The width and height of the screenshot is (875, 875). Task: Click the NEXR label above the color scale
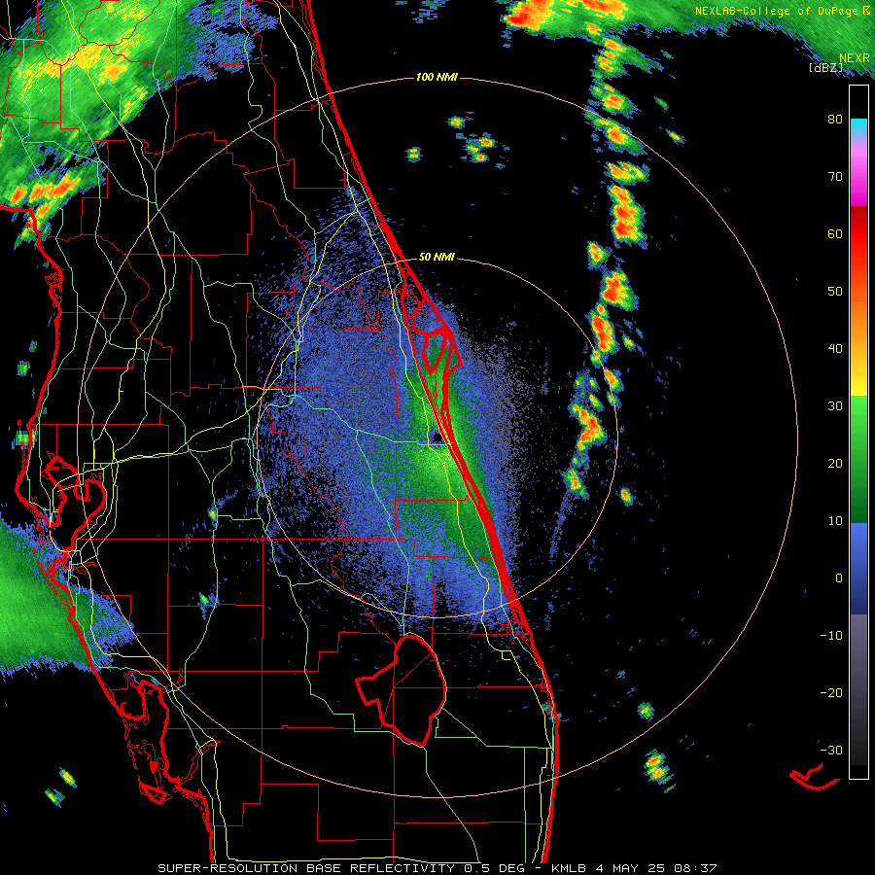pos(855,58)
